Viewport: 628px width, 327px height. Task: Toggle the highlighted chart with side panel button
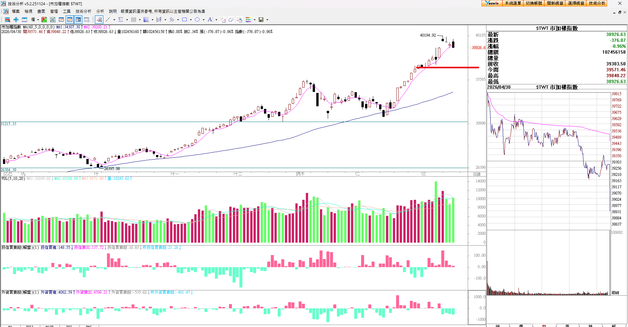pos(78,20)
